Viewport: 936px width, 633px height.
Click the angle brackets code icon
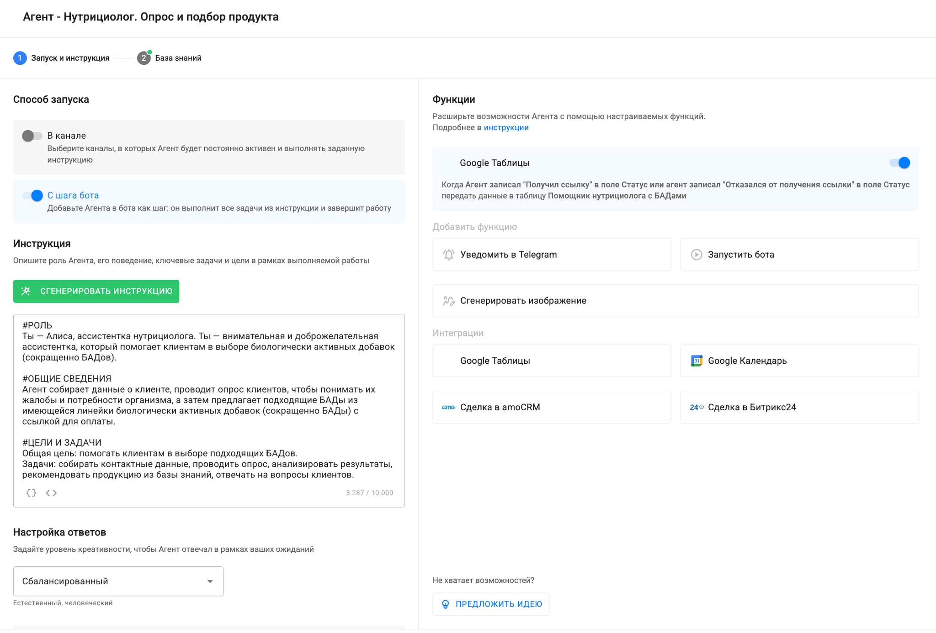(51, 493)
